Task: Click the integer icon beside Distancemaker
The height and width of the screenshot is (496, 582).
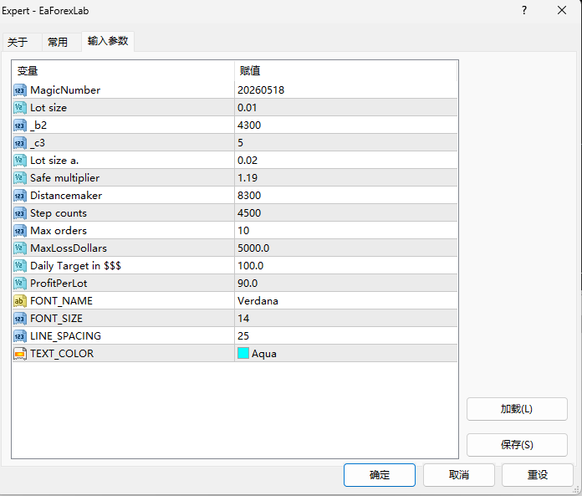Action: click(x=20, y=196)
